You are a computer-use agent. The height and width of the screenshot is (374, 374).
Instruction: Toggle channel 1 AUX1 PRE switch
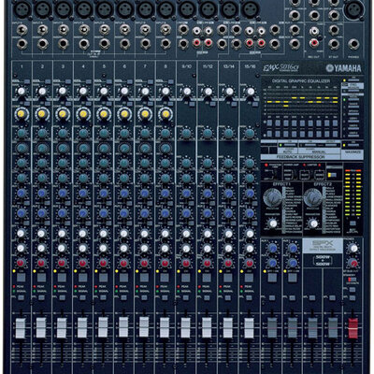pos(27,203)
